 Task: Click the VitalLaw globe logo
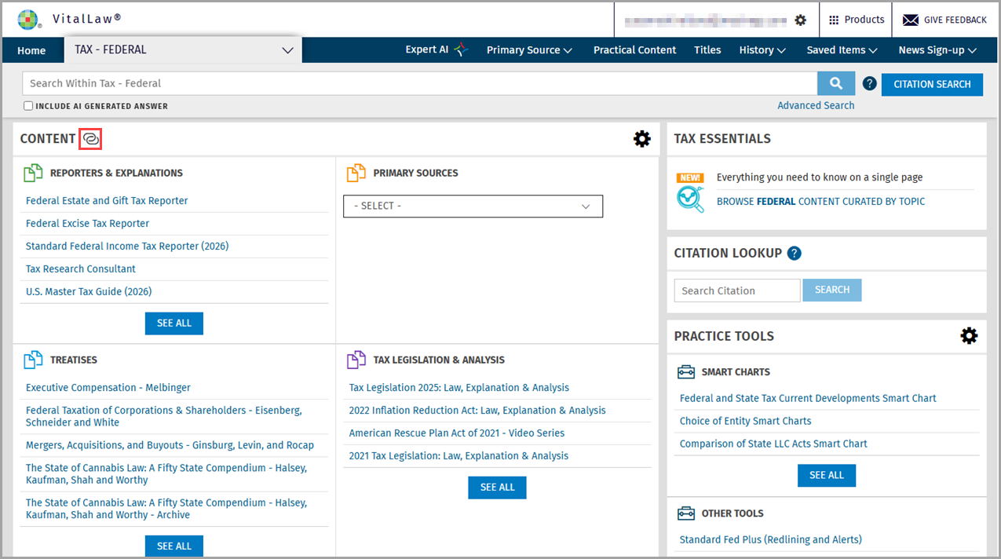(28, 19)
